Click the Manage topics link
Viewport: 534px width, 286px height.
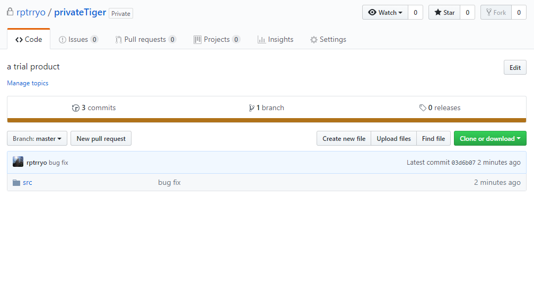[x=28, y=83]
